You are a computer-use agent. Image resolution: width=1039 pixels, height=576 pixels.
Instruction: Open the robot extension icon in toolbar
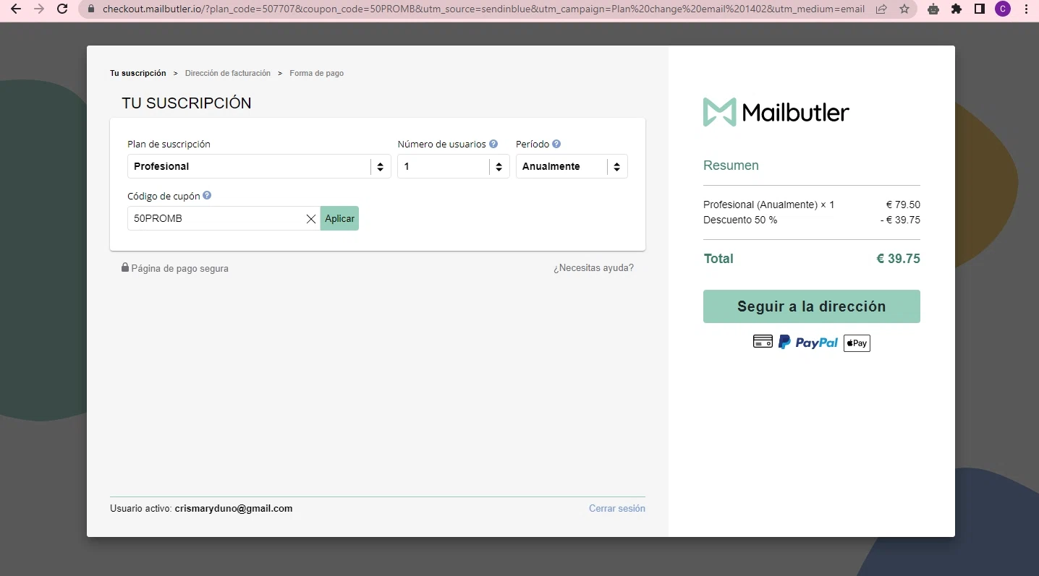pos(933,9)
